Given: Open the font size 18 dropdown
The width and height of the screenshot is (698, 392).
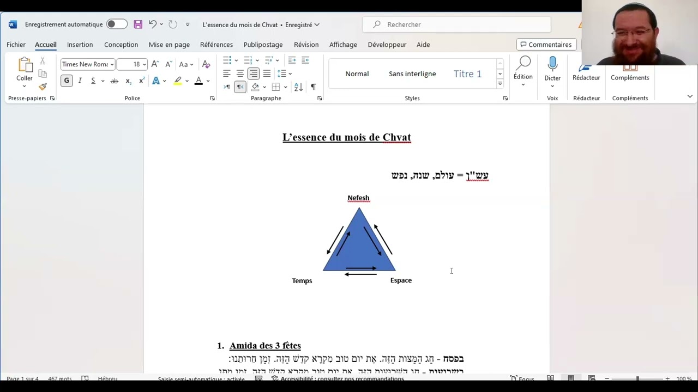Looking at the screenshot, I should coord(144,64).
